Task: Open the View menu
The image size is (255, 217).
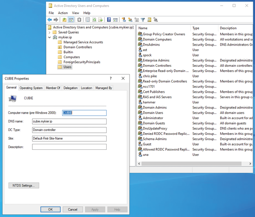Action: click(x=76, y=13)
